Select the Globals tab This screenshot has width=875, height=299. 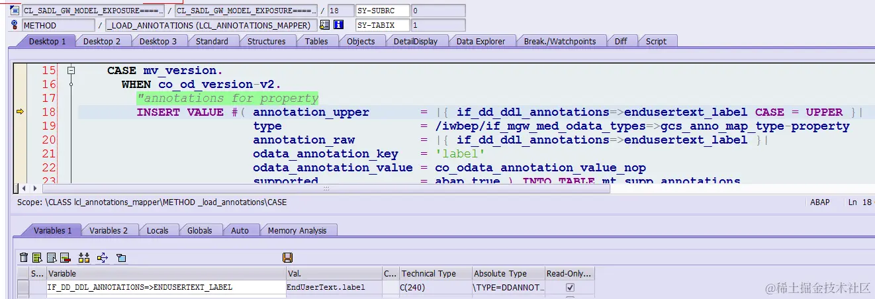[x=199, y=230]
